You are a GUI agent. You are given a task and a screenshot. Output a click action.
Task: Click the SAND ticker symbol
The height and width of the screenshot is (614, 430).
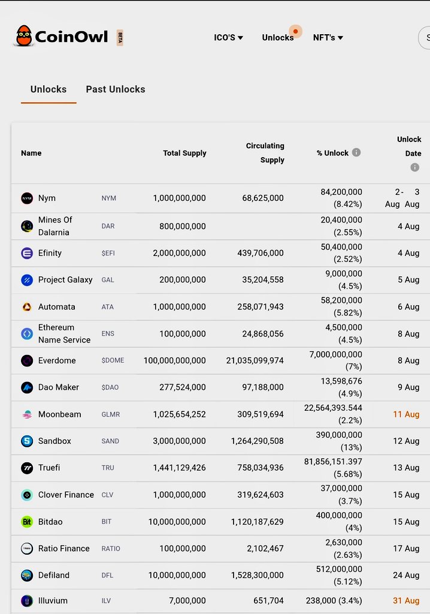coord(110,441)
